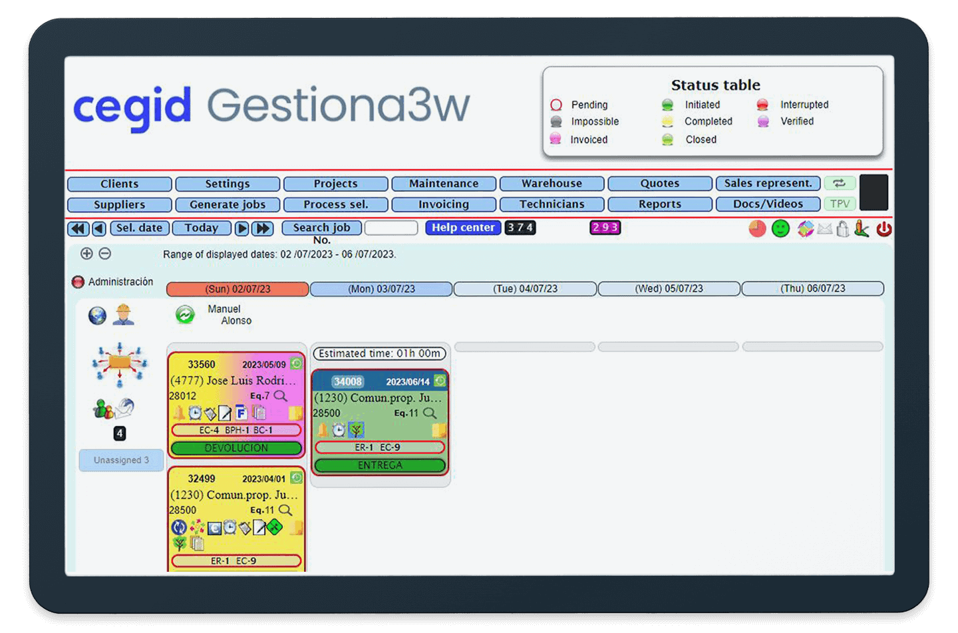Click the green refresh icon beside Manuel Alonso
The image size is (958, 633).
185,314
